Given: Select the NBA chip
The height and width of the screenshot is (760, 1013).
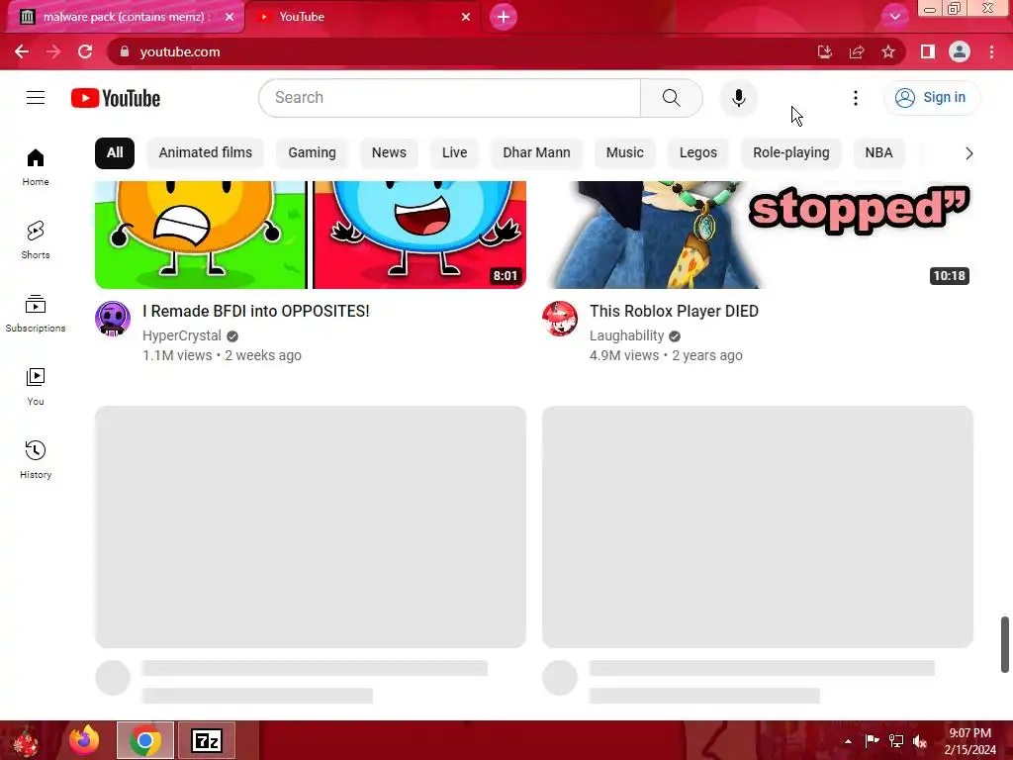Looking at the screenshot, I should (878, 153).
